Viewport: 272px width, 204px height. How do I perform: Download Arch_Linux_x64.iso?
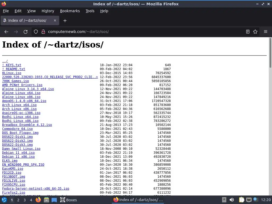pyautogui.click(x=19, y=105)
